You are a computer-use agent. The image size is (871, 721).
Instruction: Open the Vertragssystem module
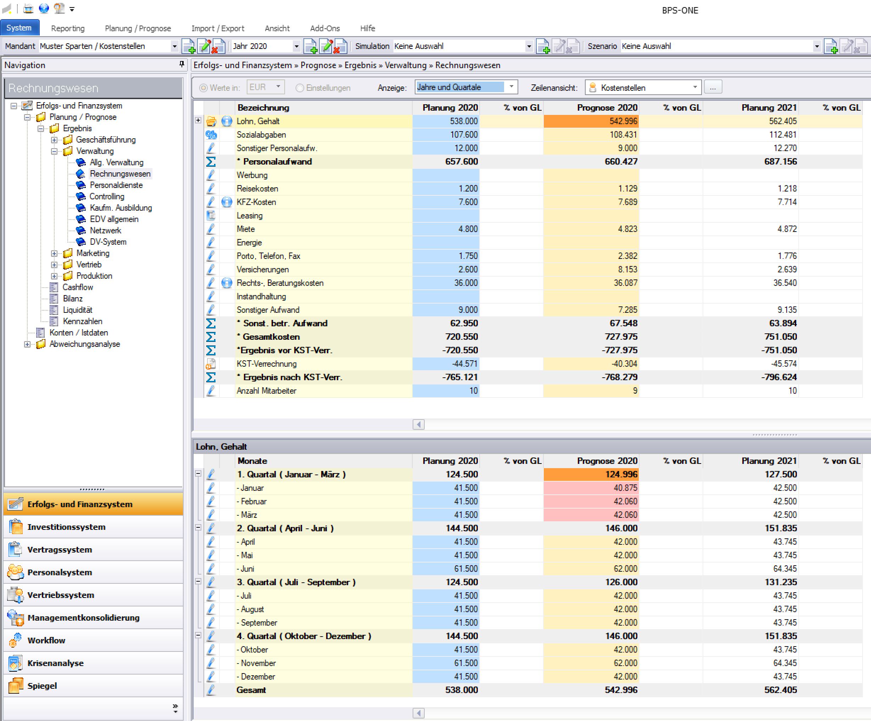point(93,550)
